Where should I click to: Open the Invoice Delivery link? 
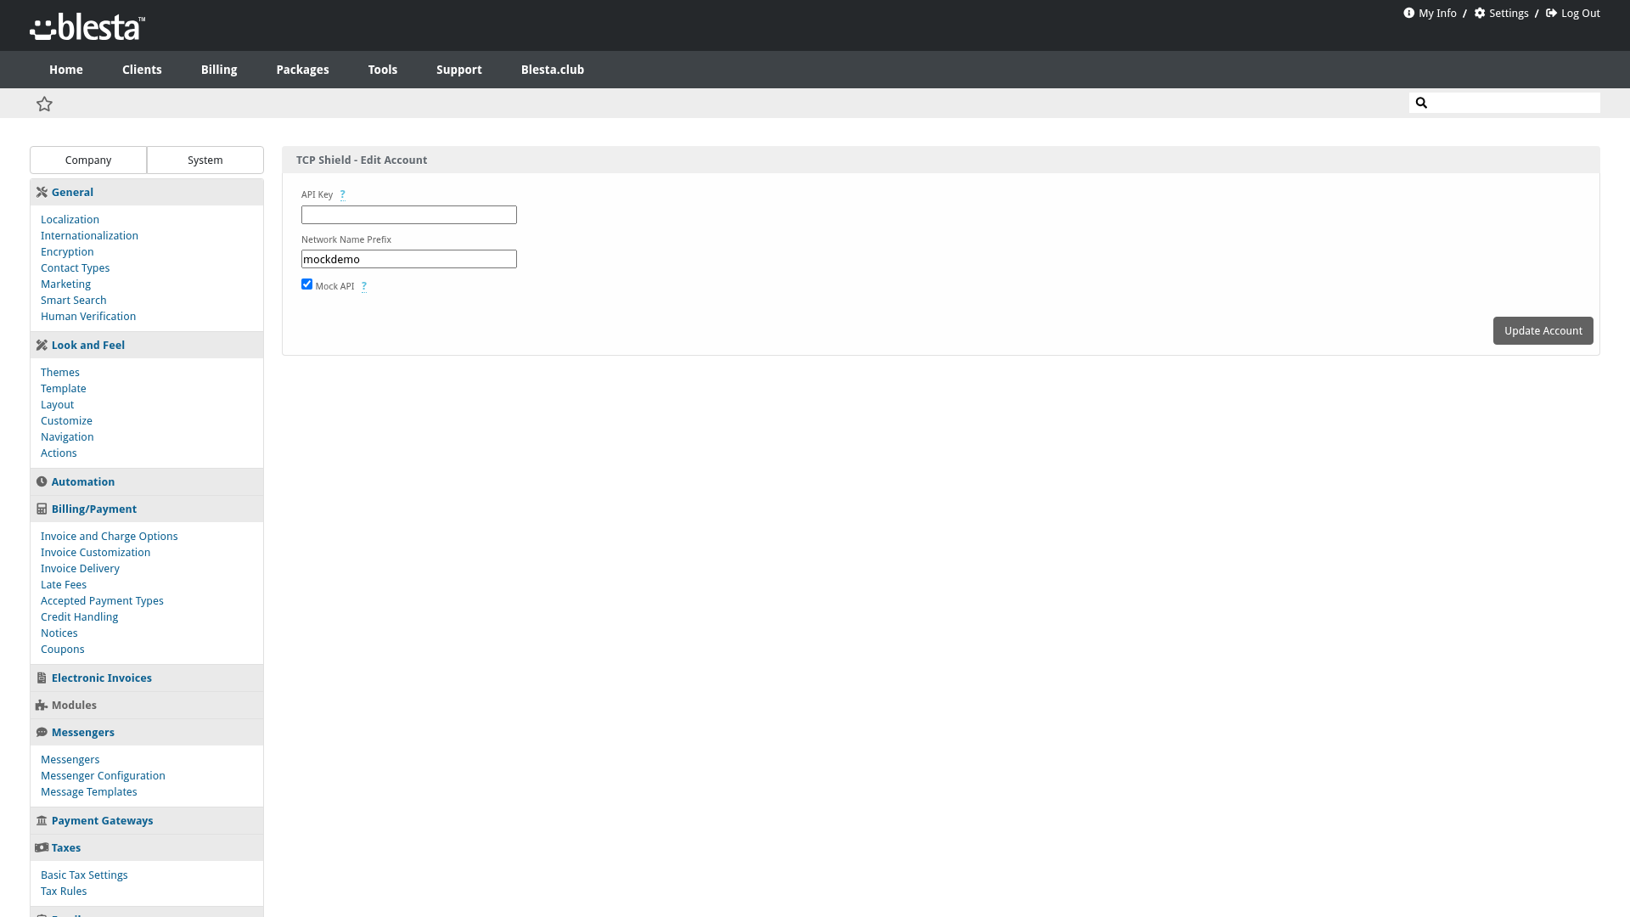pos(80,568)
